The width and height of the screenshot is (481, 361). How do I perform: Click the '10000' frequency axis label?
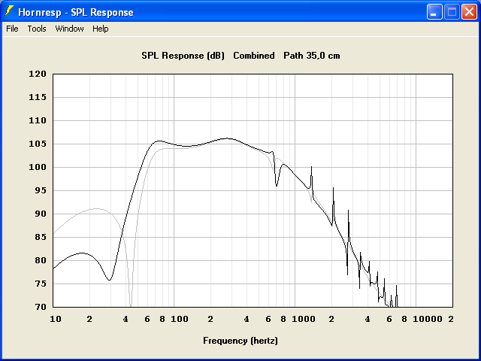(428, 319)
